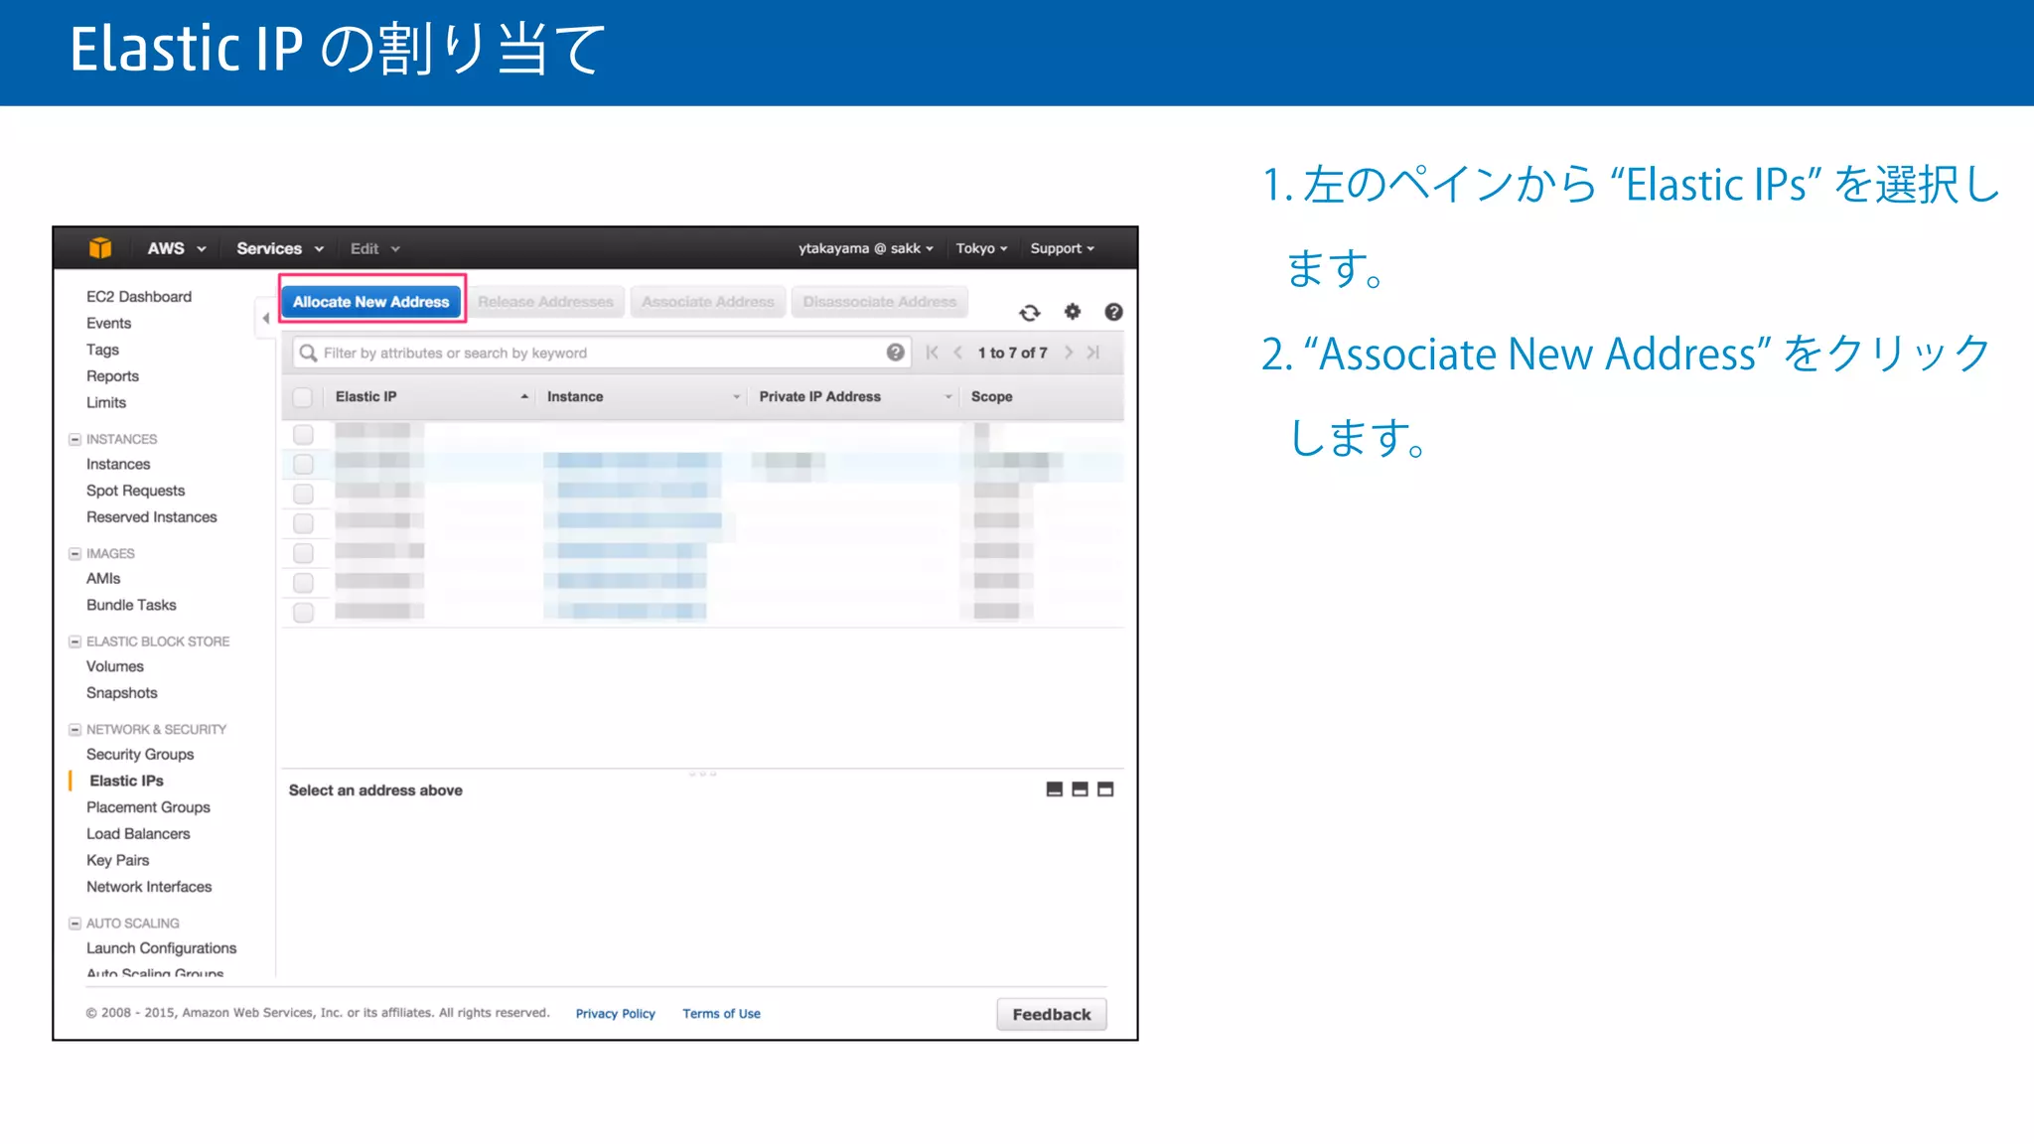The image size is (2034, 1144).
Task: Open the gear settings for table preferences
Action: pos(1073,312)
